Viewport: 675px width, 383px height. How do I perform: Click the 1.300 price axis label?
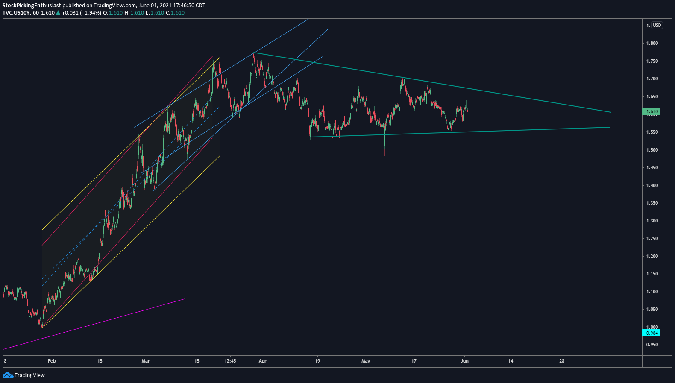coord(652,221)
